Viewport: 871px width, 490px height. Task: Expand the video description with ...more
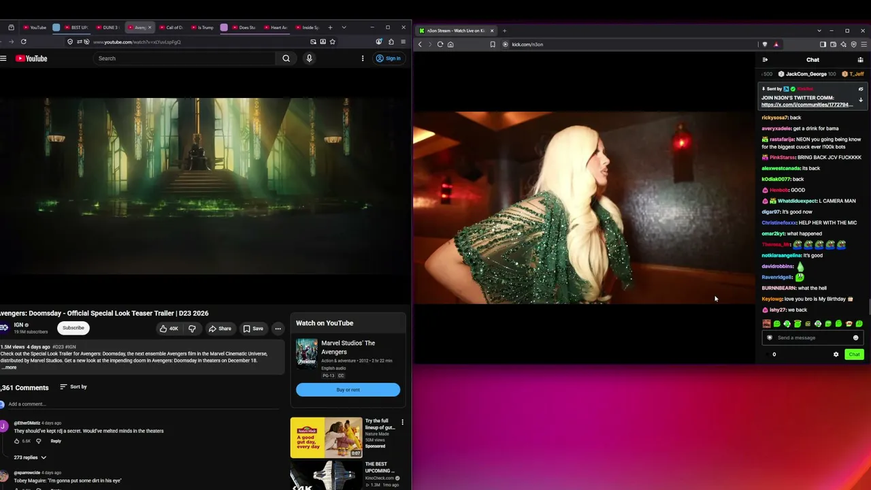click(10, 367)
